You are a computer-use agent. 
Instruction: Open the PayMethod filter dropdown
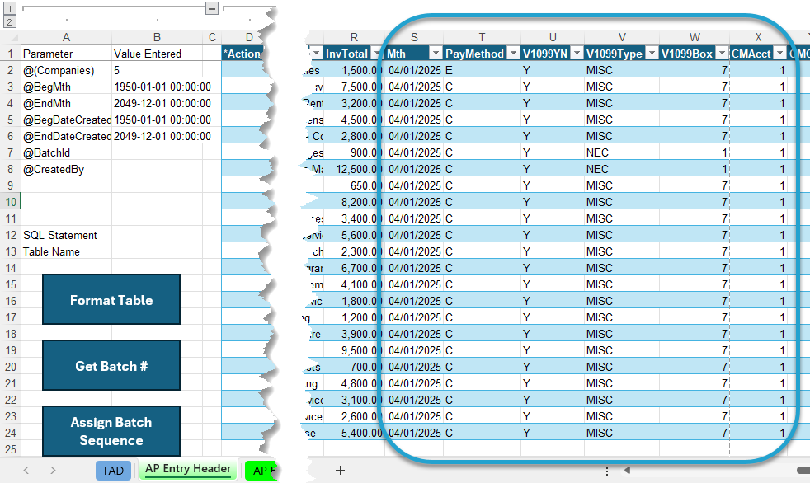point(514,54)
